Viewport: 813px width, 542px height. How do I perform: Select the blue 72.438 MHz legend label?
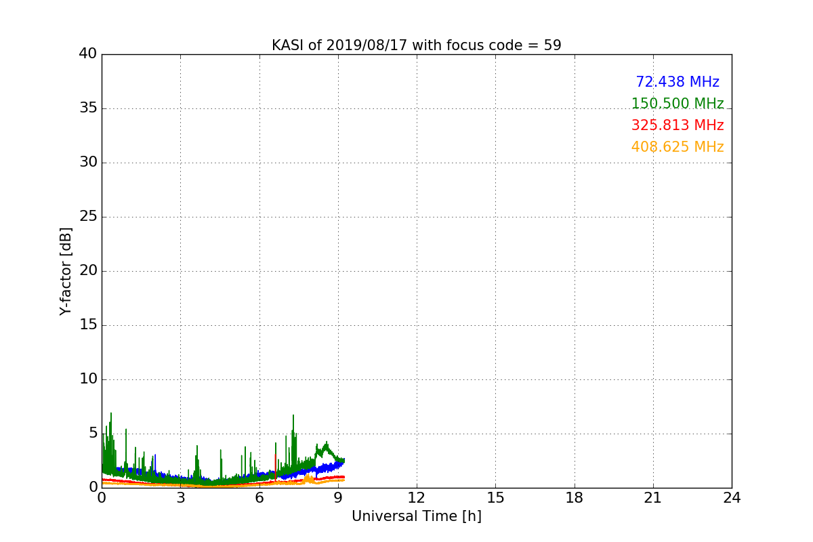[x=677, y=82]
